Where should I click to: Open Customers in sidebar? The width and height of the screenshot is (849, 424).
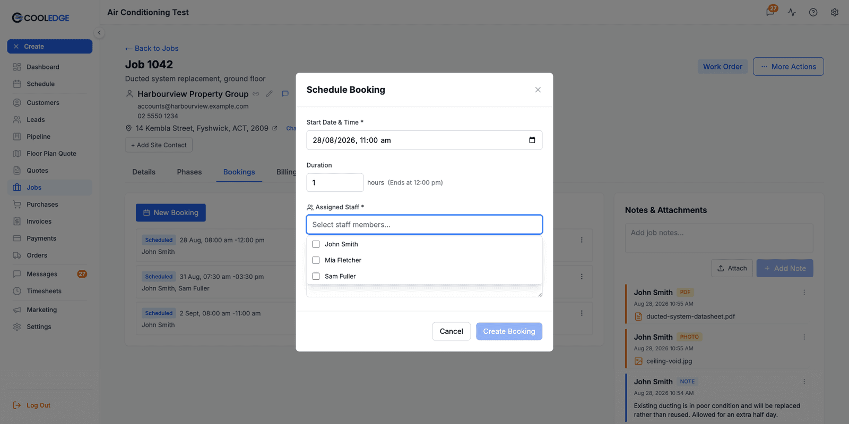point(50,103)
